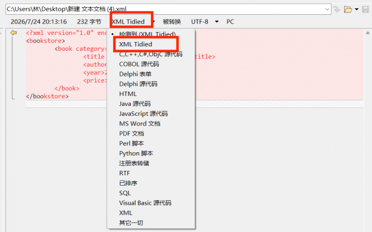Click the green reload arrow icon
The height and width of the screenshot is (232, 372).
336,9
